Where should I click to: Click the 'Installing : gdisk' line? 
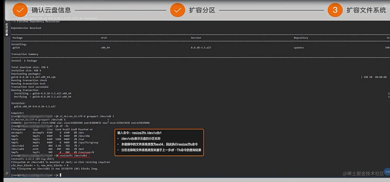[43, 93]
